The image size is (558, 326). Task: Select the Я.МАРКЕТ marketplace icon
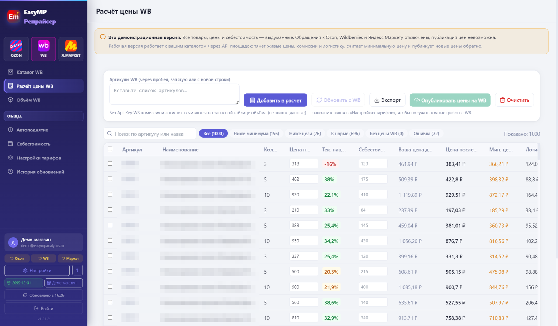(x=71, y=49)
